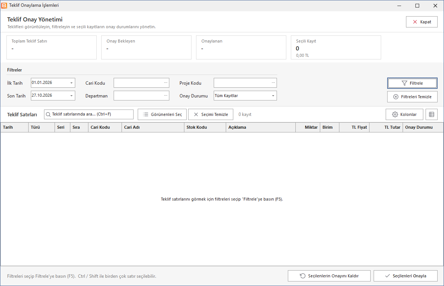Click the Onaylanan summary card
The height and width of the screenshot is (286, 444).
pyautogui.click(x=241, y=47)
